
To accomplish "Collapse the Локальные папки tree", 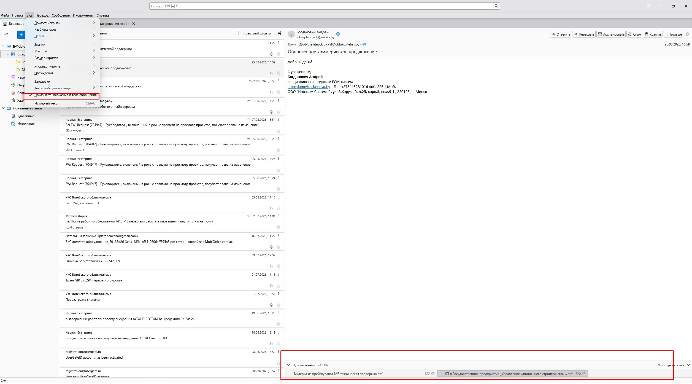I will 4,108.
